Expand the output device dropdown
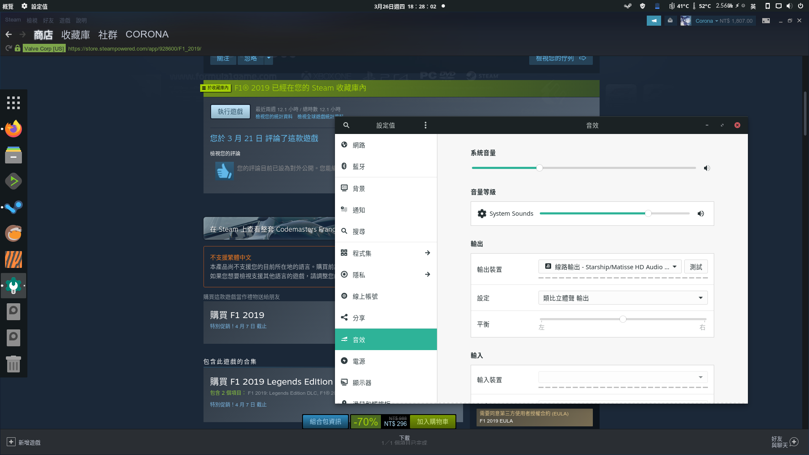 coord(610,267)
